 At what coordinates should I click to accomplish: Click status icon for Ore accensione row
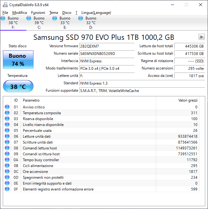(x=7, y=171)
